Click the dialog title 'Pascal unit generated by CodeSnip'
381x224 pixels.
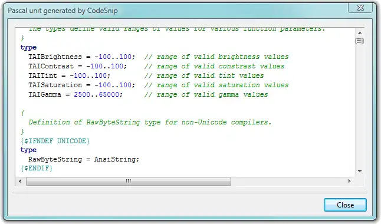click(x=63, y=11)
